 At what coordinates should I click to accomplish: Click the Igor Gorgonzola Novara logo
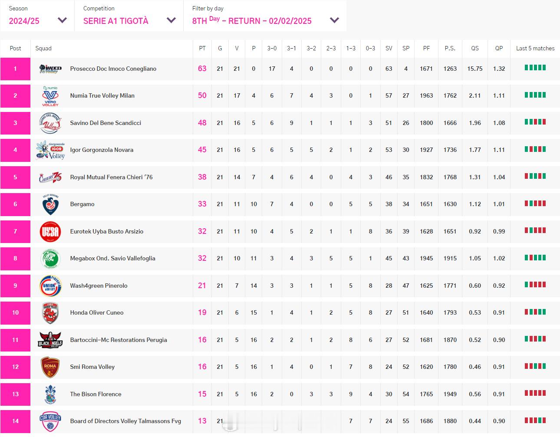point(50,150)
